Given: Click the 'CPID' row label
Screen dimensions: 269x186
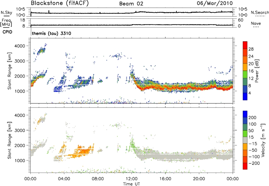Looking at the screenshot, I should [7, 32].
